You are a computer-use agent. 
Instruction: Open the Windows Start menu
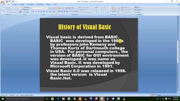(3, 99)
